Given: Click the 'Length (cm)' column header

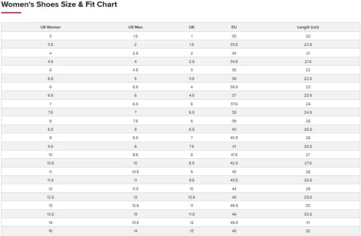Looking at the screenshot, I should [308, 27].
